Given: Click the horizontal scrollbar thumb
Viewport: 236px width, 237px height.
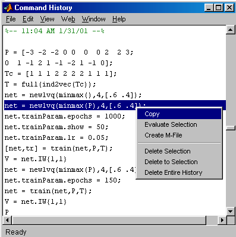Looking at the screenshot, I should pos(109,220).
